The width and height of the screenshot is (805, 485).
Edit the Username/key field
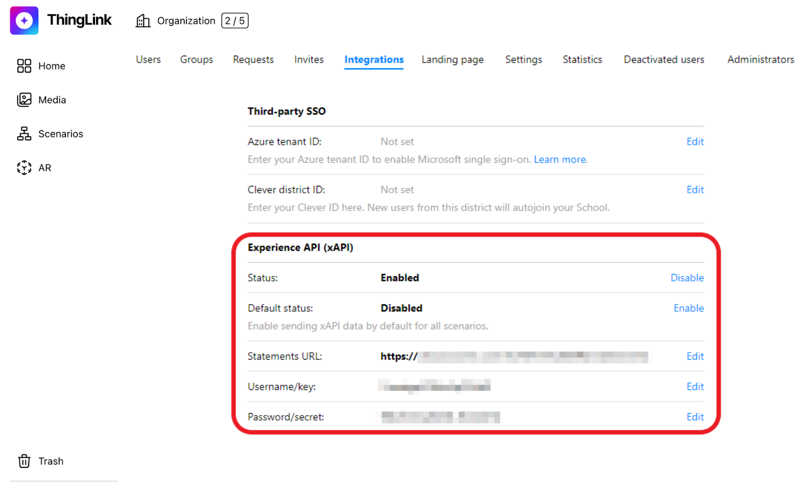(x=695, y=387)
